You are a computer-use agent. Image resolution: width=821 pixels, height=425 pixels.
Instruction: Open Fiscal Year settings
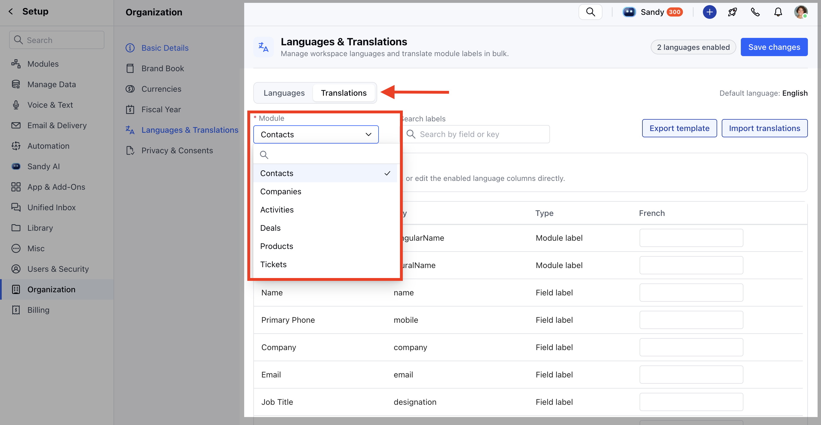pos(161,109)
